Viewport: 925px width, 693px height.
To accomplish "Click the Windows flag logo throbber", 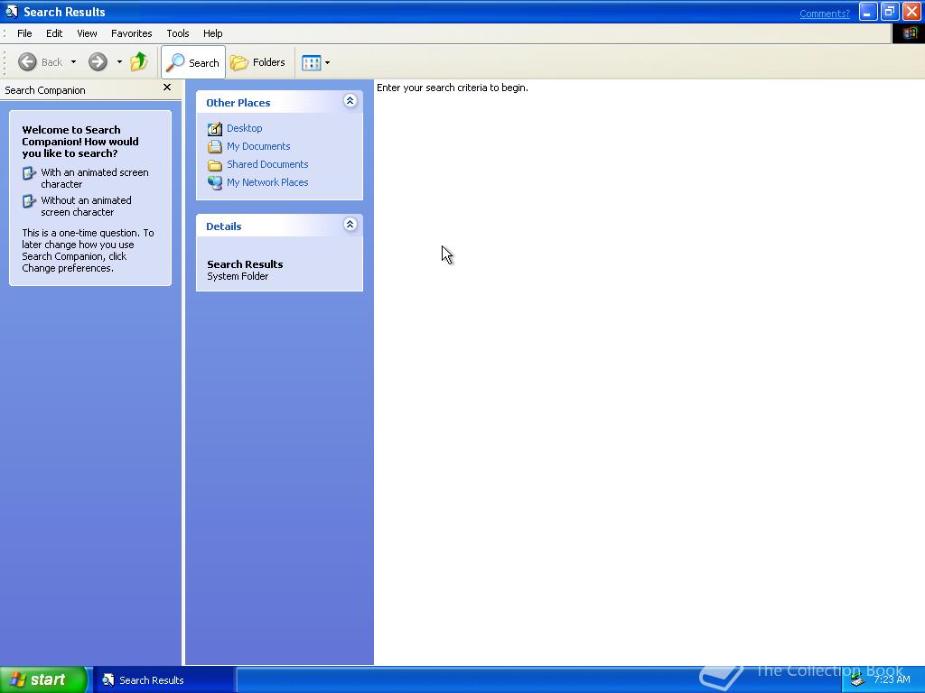I will [909, 33].
